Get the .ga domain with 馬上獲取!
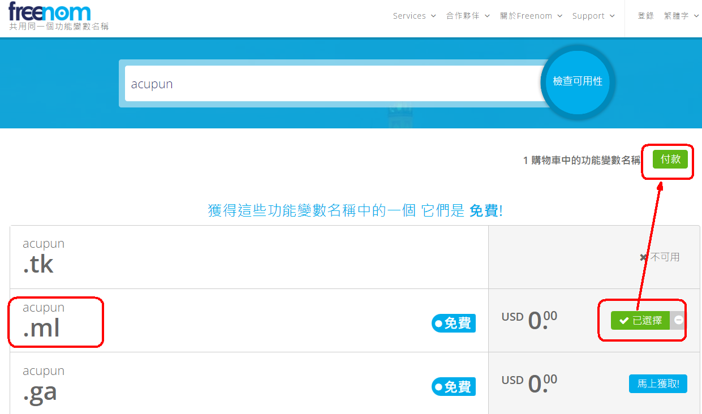Viewport: 702px width, 414px height. [658, 384]
